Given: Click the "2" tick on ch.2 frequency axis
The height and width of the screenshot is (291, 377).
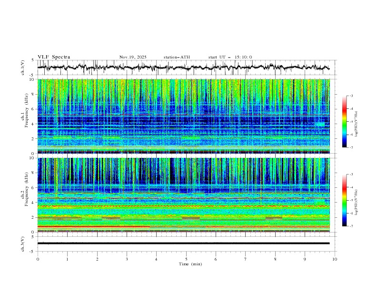Looking at the screenshot, I should coord(33,217).
